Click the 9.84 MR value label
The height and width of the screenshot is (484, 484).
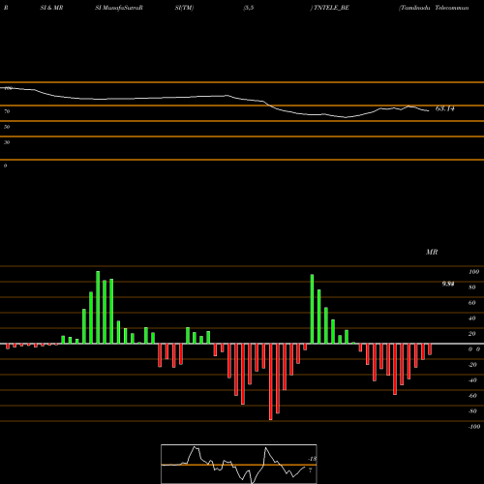pos(448,284)
